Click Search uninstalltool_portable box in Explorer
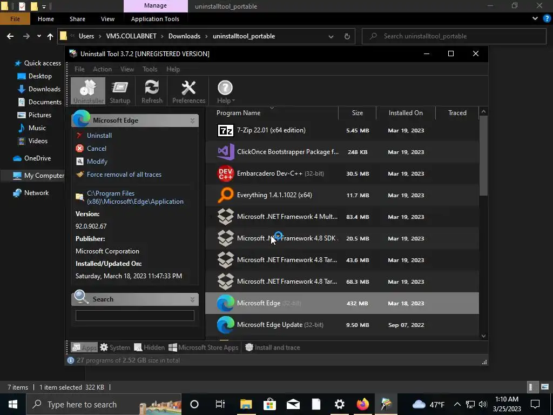Screen dimensions: 553x415 tap(454, 36)
